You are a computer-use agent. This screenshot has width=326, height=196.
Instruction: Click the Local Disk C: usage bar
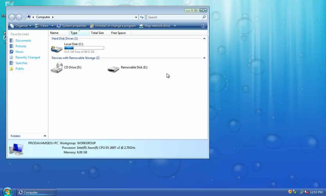point(84,48)
